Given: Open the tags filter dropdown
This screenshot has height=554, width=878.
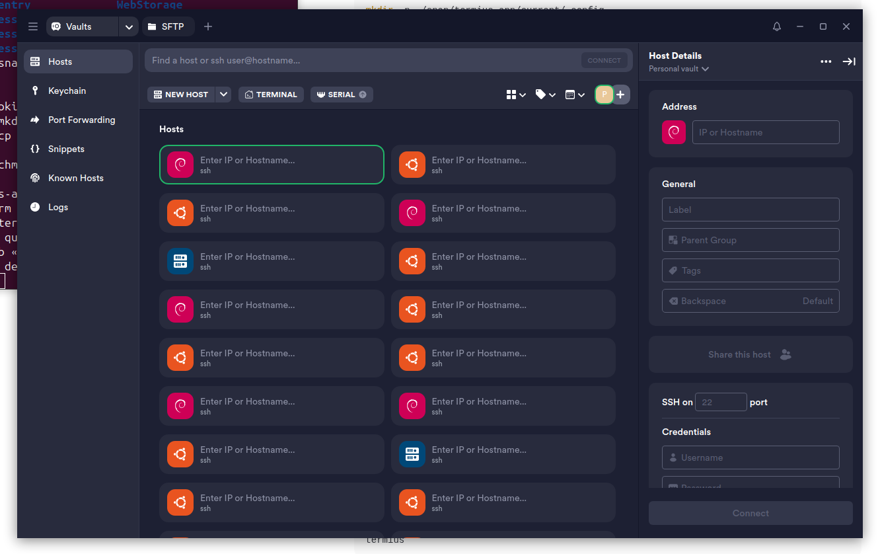Looking at the screenshot, I should (x=545, y=95).
